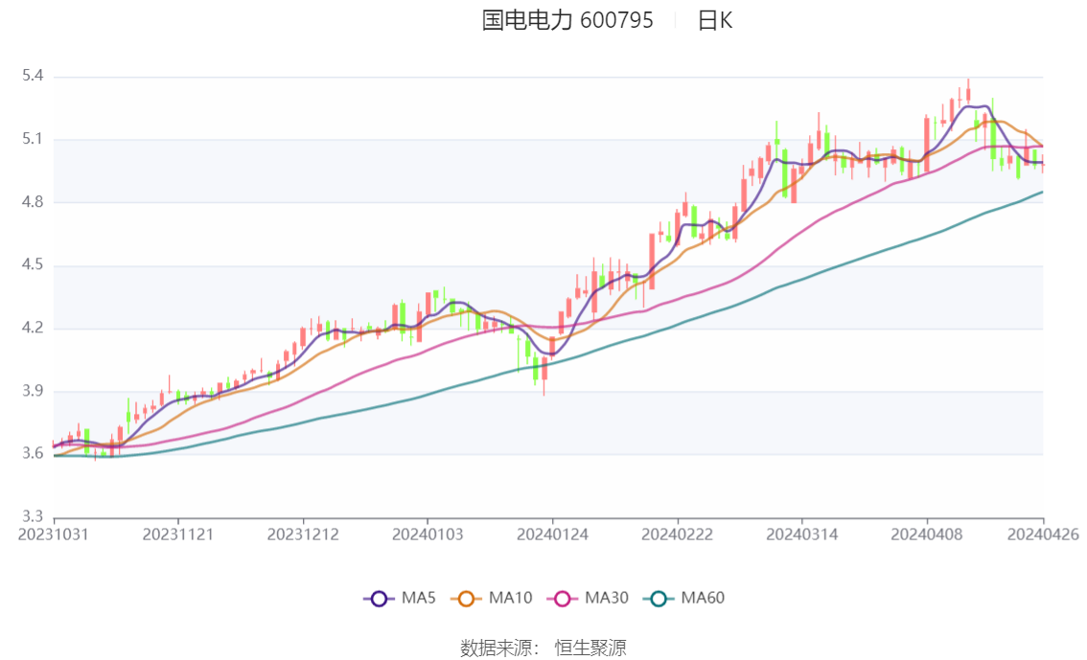Click the 5.4 y-axis price label

pos(33,76)
